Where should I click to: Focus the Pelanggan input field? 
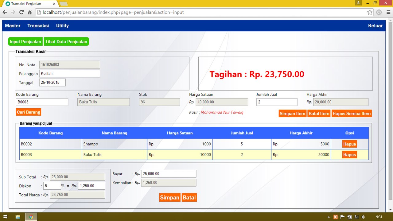(x=70, y=74)
